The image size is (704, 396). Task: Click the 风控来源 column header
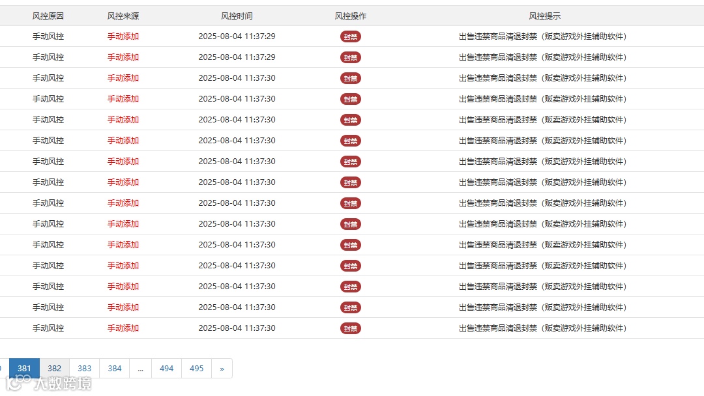click(123, 16)
